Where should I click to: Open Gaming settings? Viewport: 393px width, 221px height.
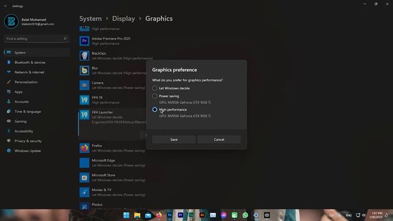point(37,122)
